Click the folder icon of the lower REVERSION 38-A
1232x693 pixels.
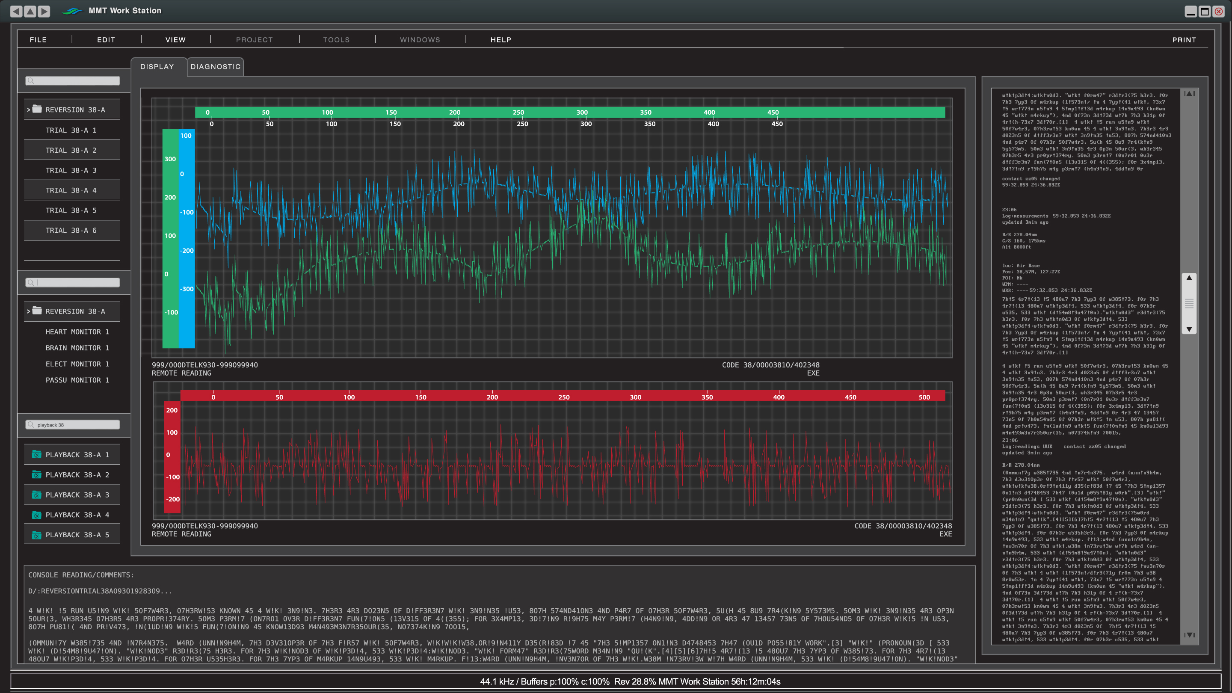coord(37,311)
